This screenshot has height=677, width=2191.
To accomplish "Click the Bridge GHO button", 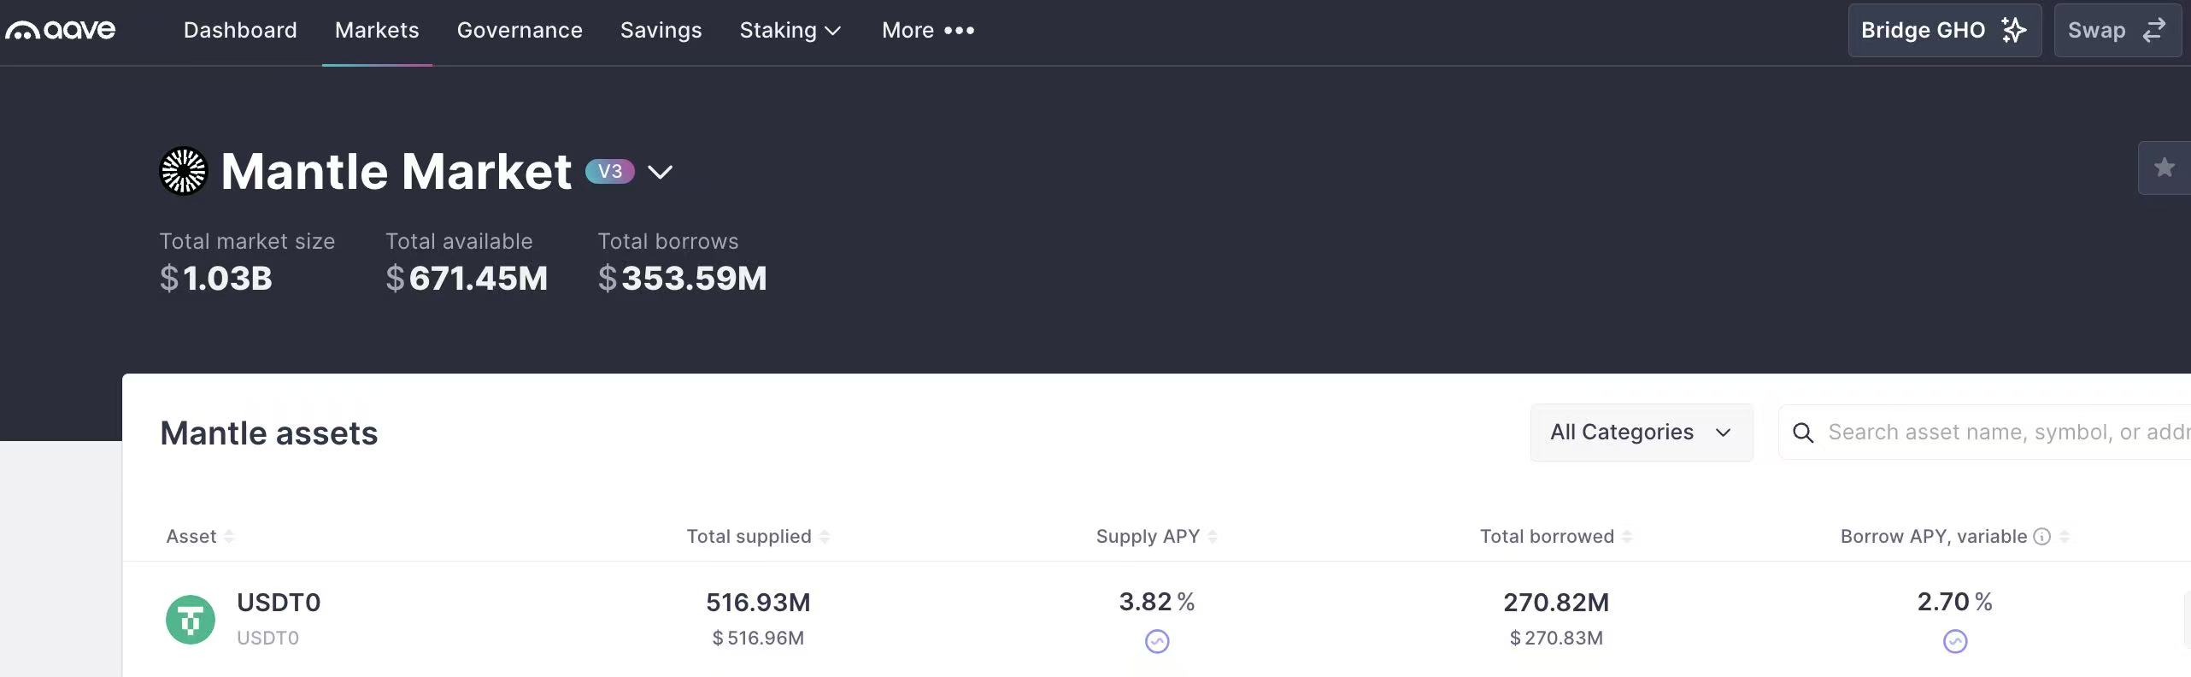I will click(x=1944, y=31).
